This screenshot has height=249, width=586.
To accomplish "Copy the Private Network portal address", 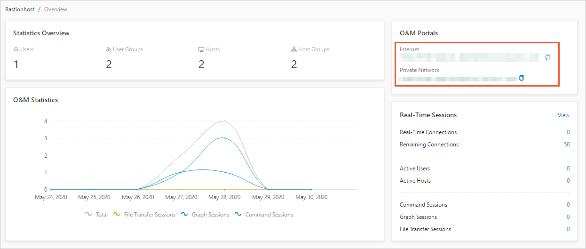I will [x=521, y=78].
